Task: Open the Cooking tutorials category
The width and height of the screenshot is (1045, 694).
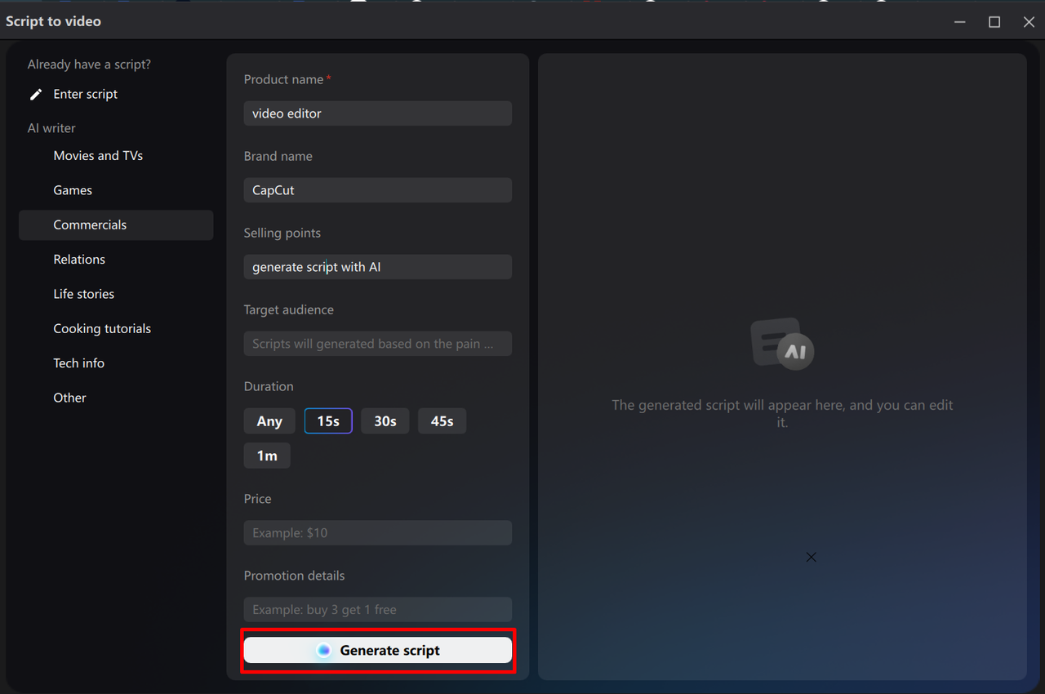Action: tap(102, 328)
